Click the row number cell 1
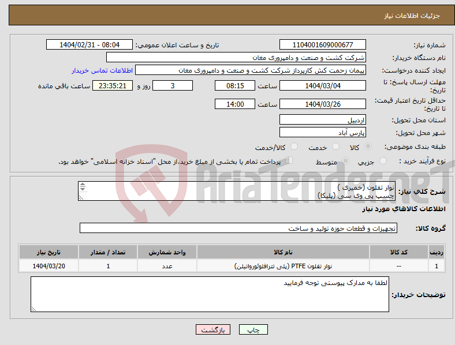This screenshot has width=455, height=345. coord(437,266)
